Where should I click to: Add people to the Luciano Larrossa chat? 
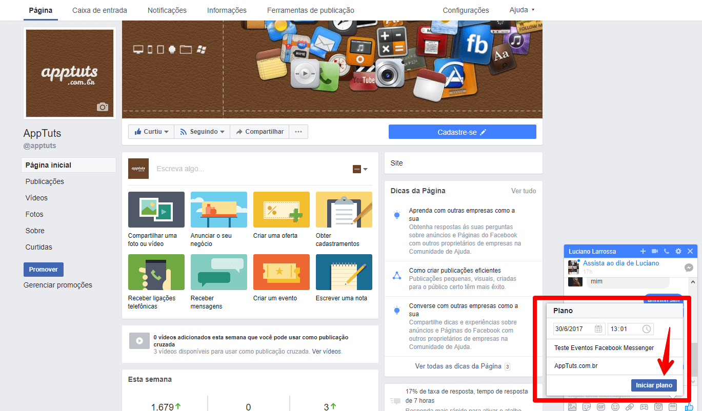(x=643, y=251)
